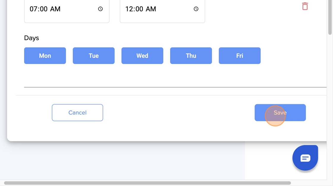Select AM in the 07:00 start time
333x186 pixels.
pyautogui.click(x=55, y=9)
